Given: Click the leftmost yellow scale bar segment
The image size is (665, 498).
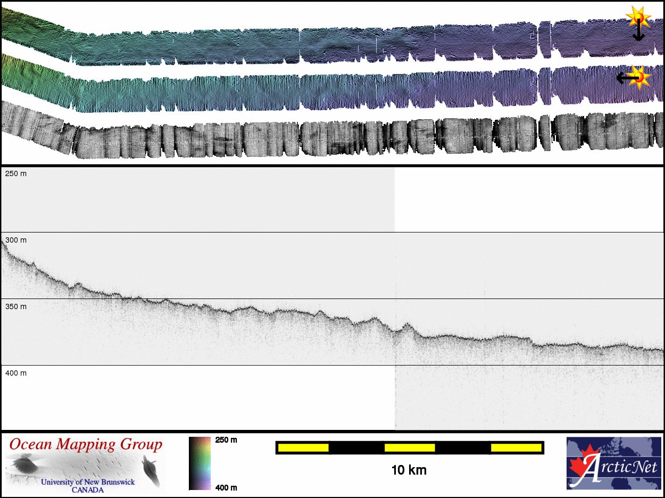Looking at the screenshot, I should point(303,448).
